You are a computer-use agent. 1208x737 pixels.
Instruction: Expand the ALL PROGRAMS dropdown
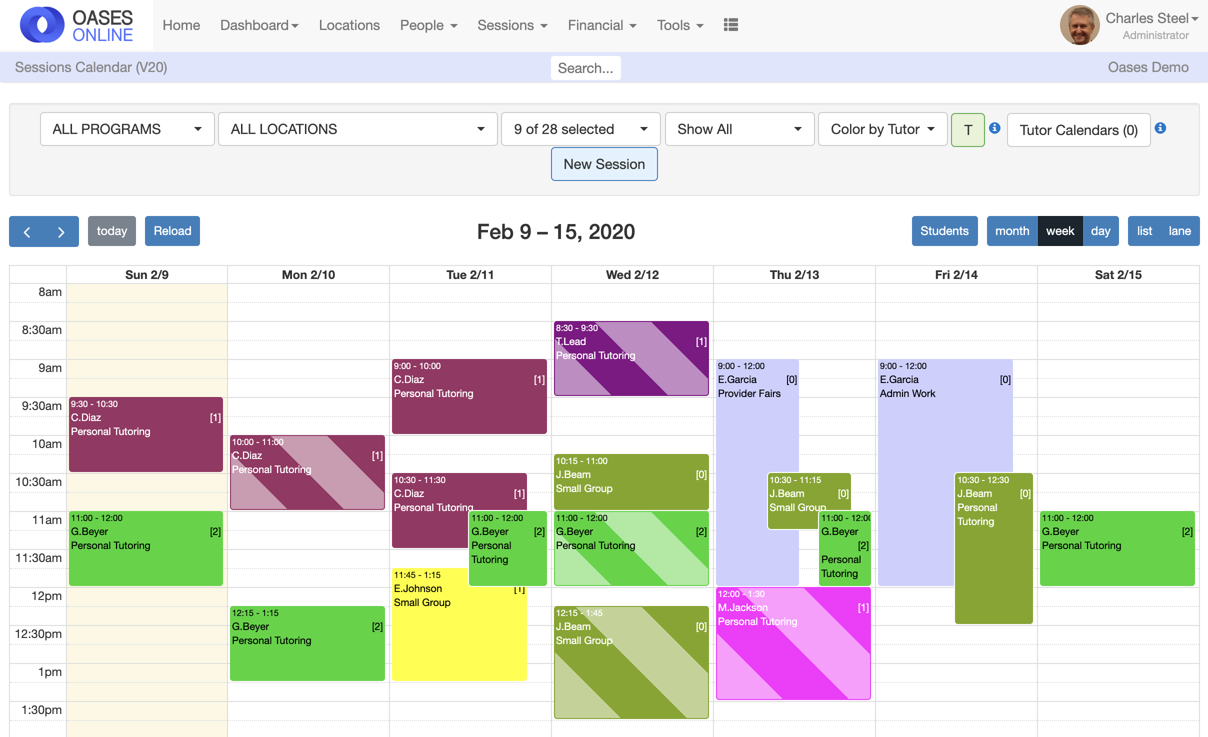[127, 129]
